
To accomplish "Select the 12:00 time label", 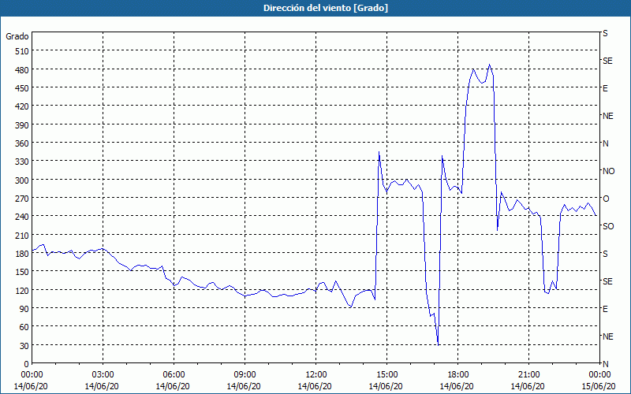I will [x=316, y=375].
